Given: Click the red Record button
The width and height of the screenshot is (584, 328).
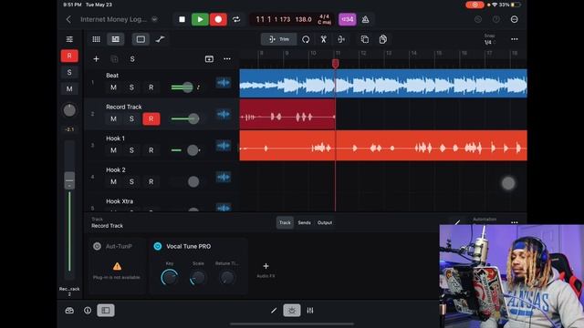Looking at the screenshot, I should pos(218,19).
